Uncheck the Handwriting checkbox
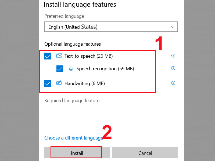This screenshot has width=215, height=161. tap(48, 83)
